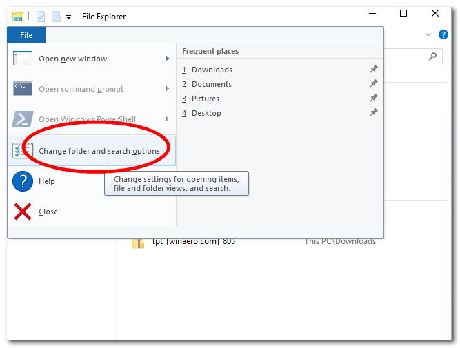The image size is (460, 348).
Task: Choose Change folder and search options
Action: coord(92,151)
